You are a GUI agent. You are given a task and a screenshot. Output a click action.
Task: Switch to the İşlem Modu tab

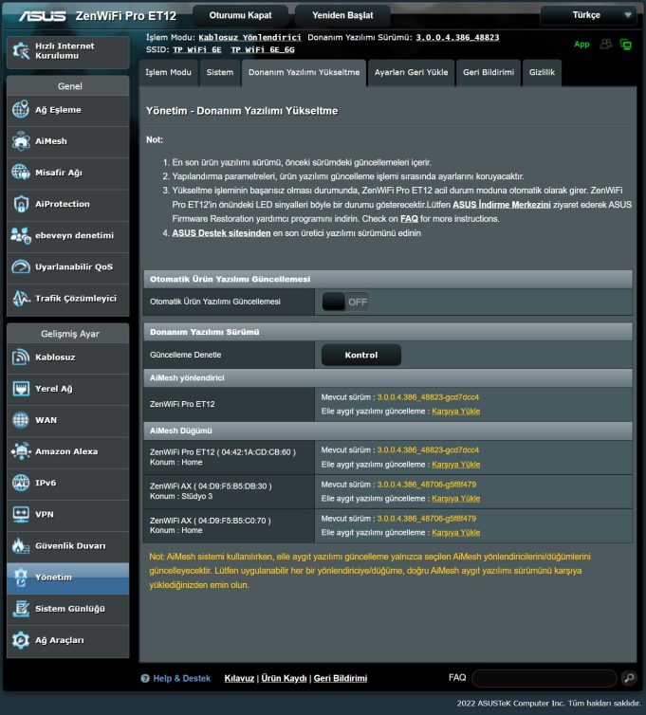168,72
